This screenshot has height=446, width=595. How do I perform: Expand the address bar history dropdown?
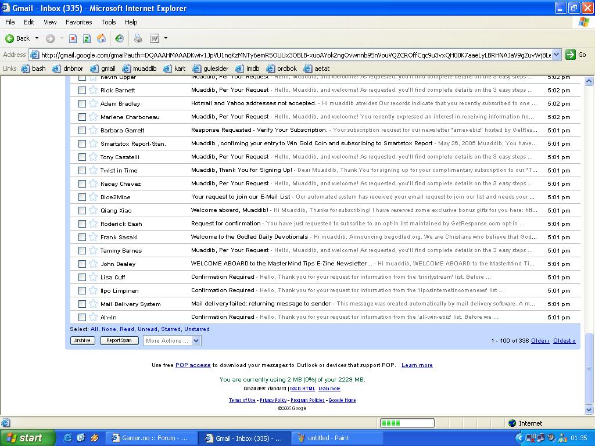556,55
